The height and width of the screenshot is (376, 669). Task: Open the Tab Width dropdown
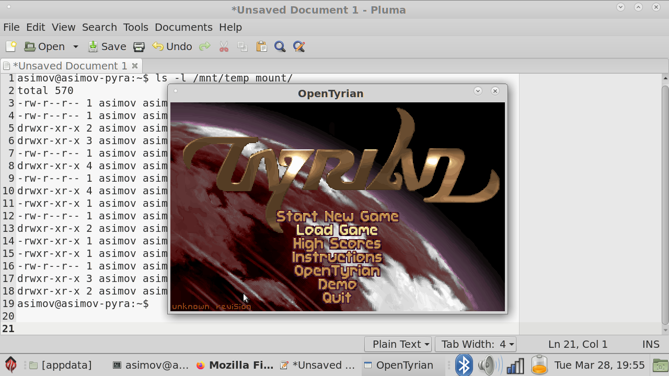click(x=475, y=344)
